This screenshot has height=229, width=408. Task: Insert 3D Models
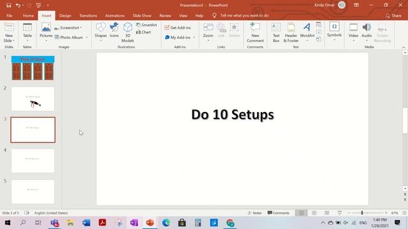coord(127,32)
